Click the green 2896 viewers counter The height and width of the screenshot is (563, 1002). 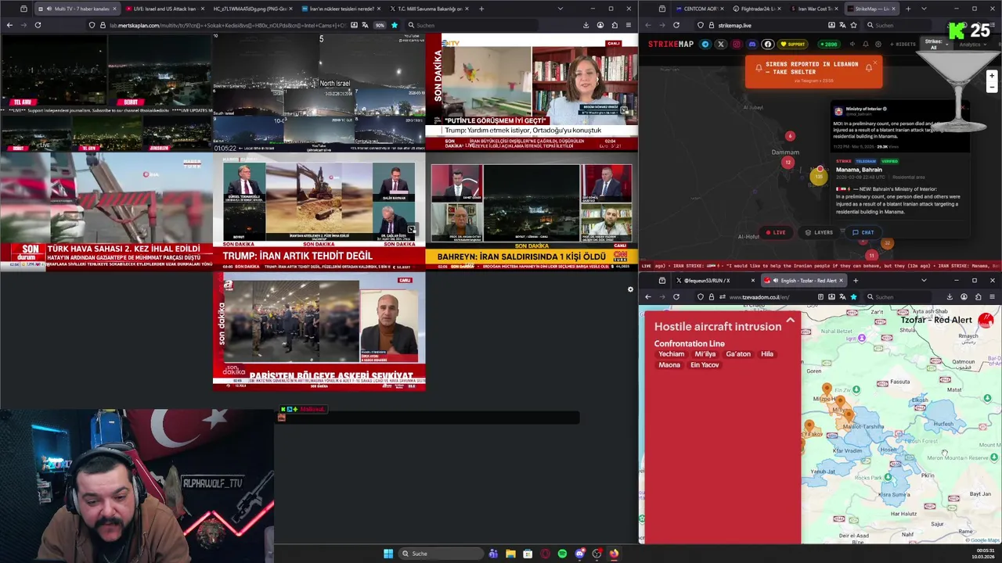click(x=829, y=44)
